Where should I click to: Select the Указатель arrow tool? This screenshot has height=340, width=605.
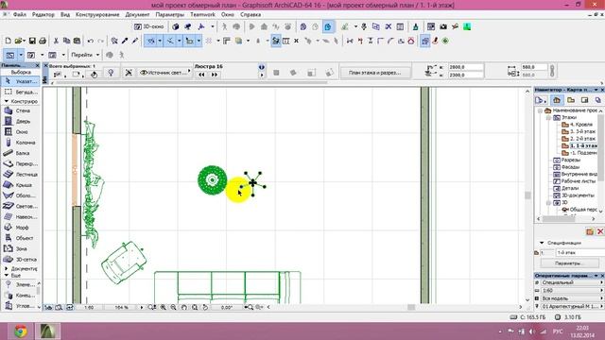point(21,81)
